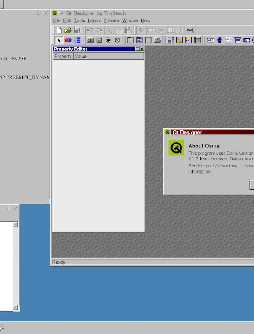Pick the GroupBox widget tool
Screen dimensions: 254x334
(x=130, y=40)
